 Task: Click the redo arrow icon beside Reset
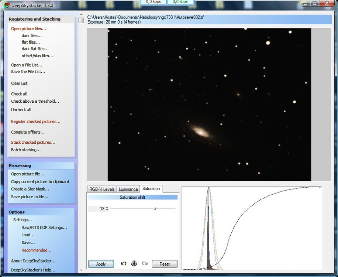click(x=145, y=264)
